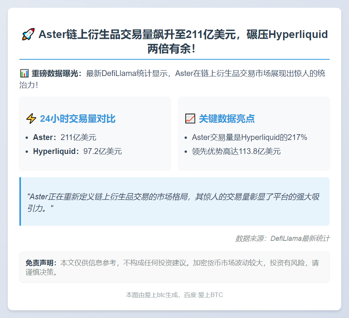Click the blue divider line under the headline
The width and height of the screenshot is (349, 318).
174,59
